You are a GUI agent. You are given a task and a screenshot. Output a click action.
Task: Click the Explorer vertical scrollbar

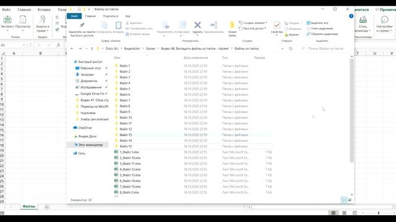351,110
